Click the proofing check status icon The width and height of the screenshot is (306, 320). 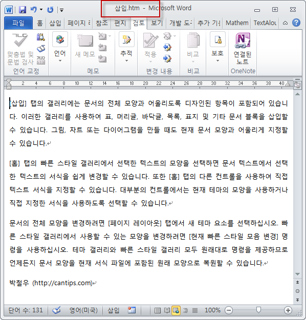pyautogui.click(x=56, y=310)
